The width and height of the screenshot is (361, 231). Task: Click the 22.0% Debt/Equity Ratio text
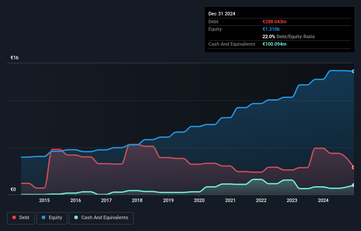[288, 36]
